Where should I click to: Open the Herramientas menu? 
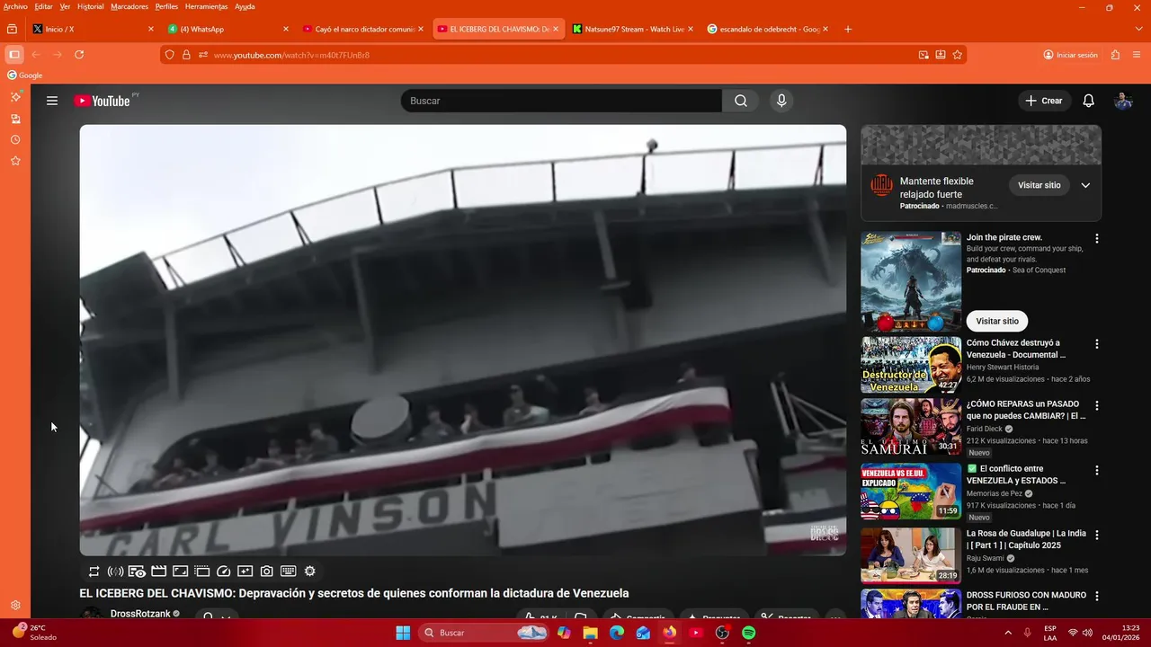point(206,6)
